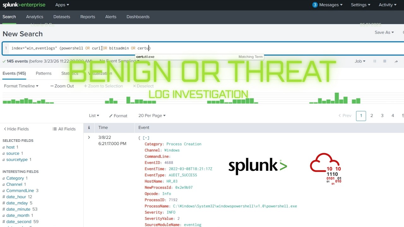The height and width of the screenshot is (227, 404).
Task: Open the All Fields dialog
Action: [64, 129]
